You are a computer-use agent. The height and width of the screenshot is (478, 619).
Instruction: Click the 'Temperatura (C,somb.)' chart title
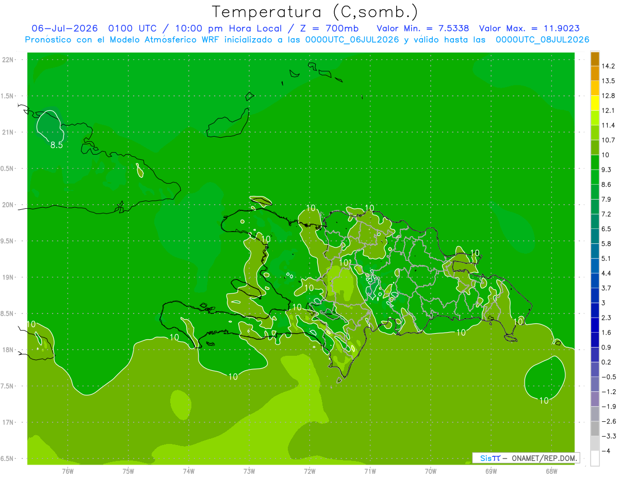coord(315,12)
